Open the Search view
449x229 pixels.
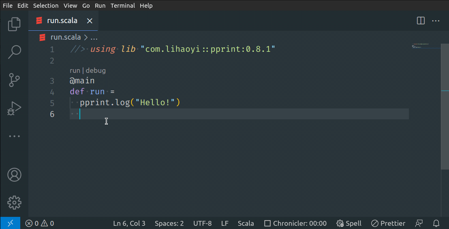14,52
